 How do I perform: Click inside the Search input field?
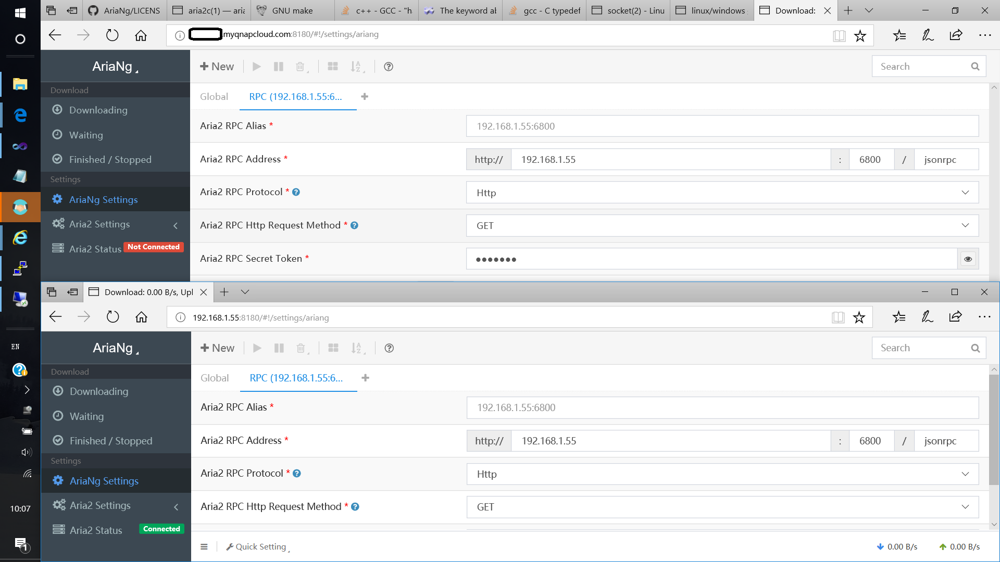pos(922,66)
